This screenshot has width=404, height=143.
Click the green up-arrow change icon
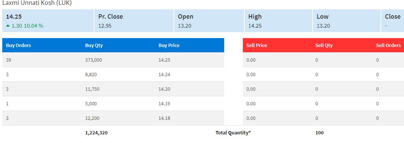click(8, 26)
